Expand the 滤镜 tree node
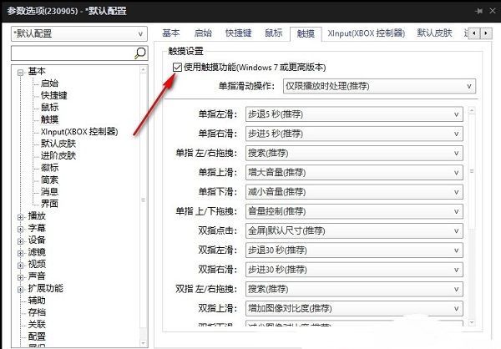This screenshot has width=501, height=349. [21, 253]
